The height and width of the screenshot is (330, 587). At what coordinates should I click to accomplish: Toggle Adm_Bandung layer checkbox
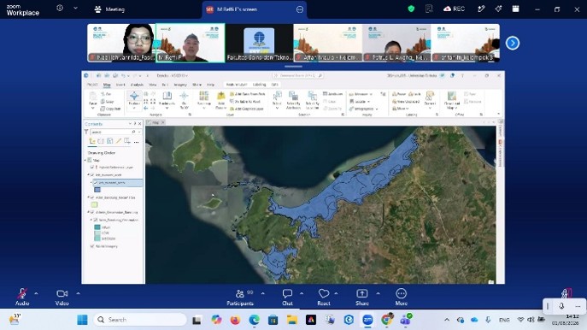92,197
